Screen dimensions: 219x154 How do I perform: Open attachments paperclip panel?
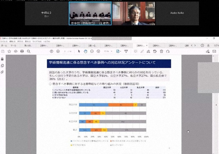pos(2,72)
